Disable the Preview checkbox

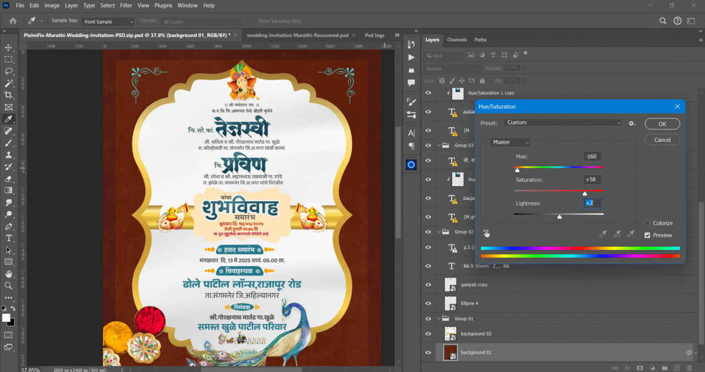point(648,235)
